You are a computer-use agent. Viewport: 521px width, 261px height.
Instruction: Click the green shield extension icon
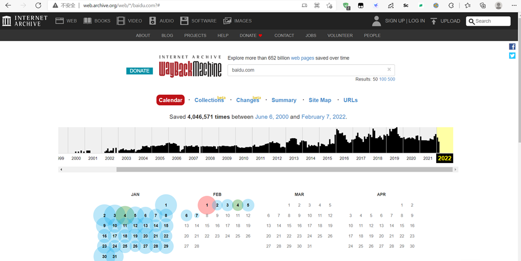coord(347,6)
